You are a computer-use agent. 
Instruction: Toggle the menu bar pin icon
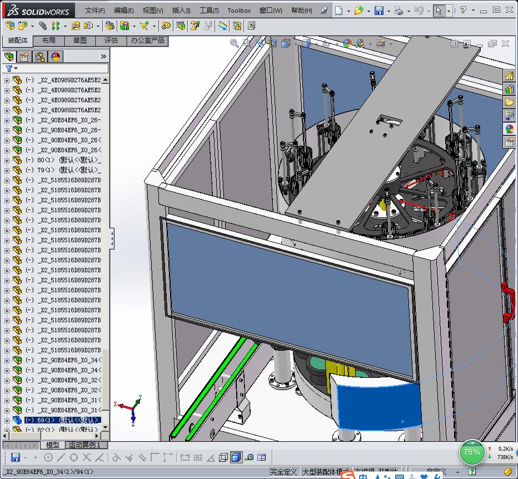[x=324, y=10]
